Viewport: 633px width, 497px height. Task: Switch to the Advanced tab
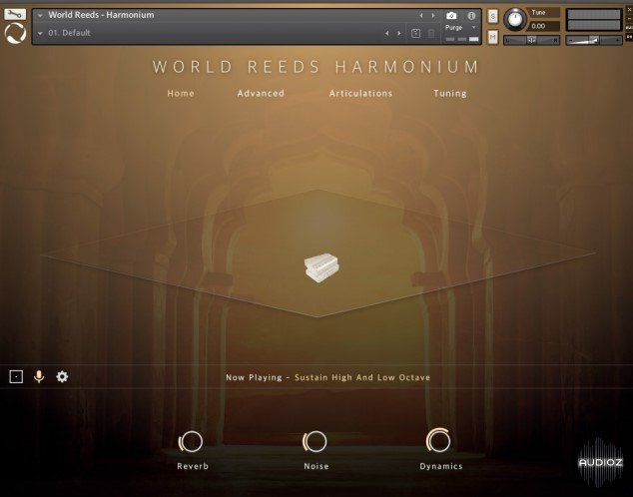(261, 93)
